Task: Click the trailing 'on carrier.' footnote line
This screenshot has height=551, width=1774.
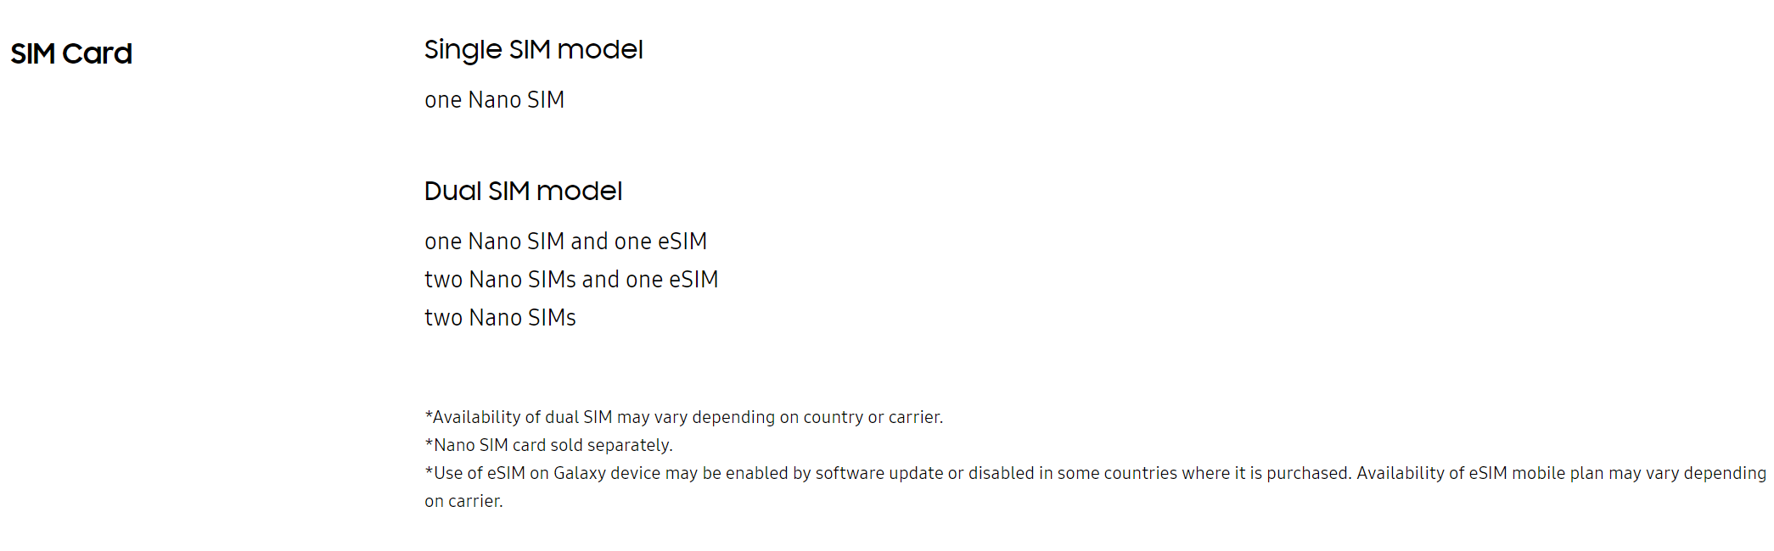Action: point(463,501)
